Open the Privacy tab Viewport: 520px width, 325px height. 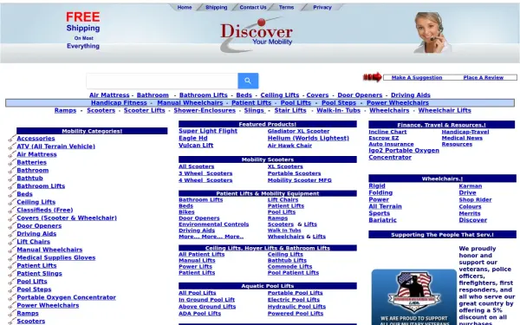click(x=322, y=7)
